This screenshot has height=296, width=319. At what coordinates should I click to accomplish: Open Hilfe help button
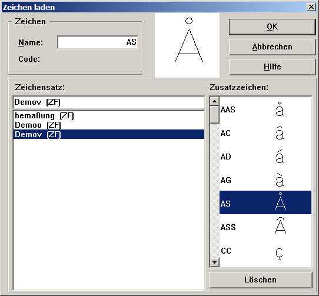pyautogui.click(x=272, y=66)
